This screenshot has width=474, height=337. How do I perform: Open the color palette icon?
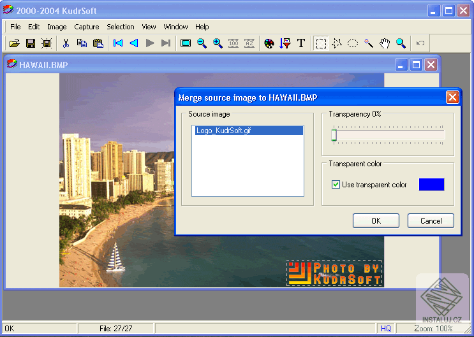pos(269,43)
